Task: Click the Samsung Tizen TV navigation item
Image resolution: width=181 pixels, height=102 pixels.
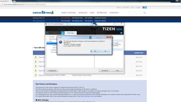Action: pyautogui.click(x=38, y=18)
